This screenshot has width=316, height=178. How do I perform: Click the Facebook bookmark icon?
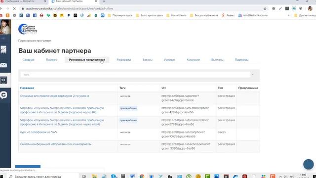click(35, 15)
